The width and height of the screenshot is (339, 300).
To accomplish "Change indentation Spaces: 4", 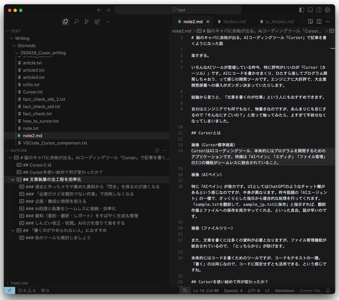I will pyautogui.click(x=233, y=290).
